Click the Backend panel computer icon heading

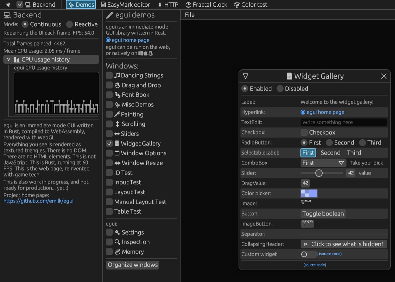point(7,15)
